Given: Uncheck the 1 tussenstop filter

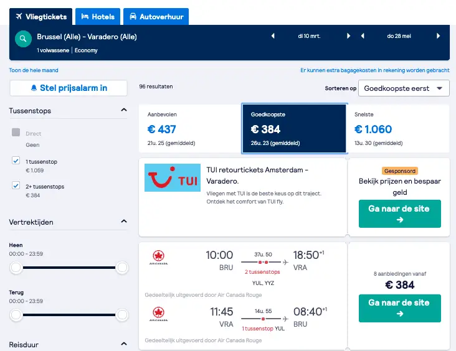Looking at the screenshot, I should pyautogui.click(x=16, y=161).
